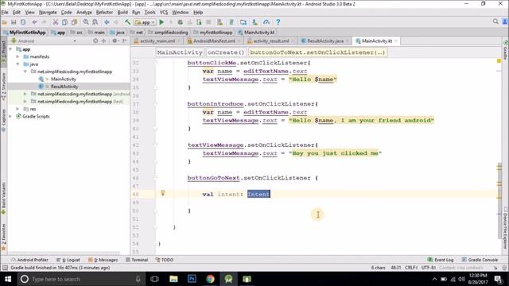Viewport: 509px width, 286px height.
Task: Run the app with green play icon
Action: point(161,22)
